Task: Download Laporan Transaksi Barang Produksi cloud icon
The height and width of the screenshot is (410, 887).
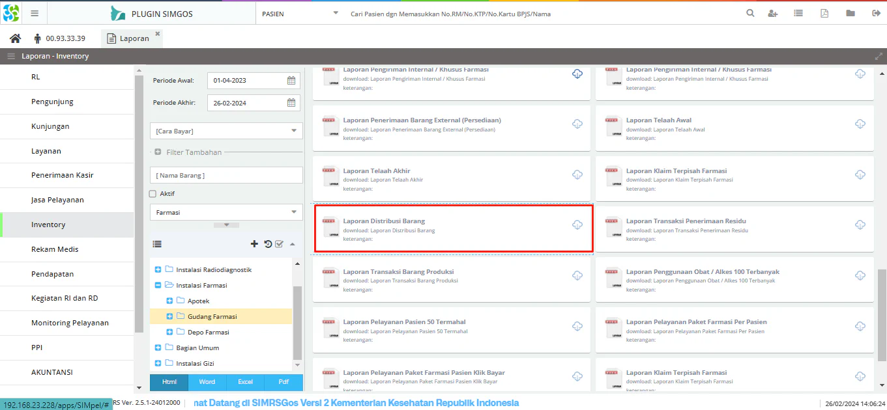Action: pyautogui.click(x=577, y=275)
